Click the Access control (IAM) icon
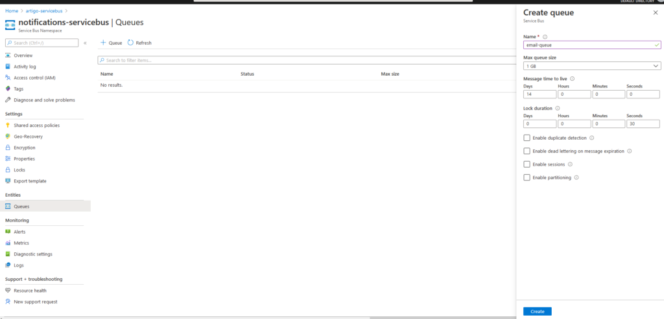Image resolution: width=664 pixels, height=319 pixels. pos(8,78)
